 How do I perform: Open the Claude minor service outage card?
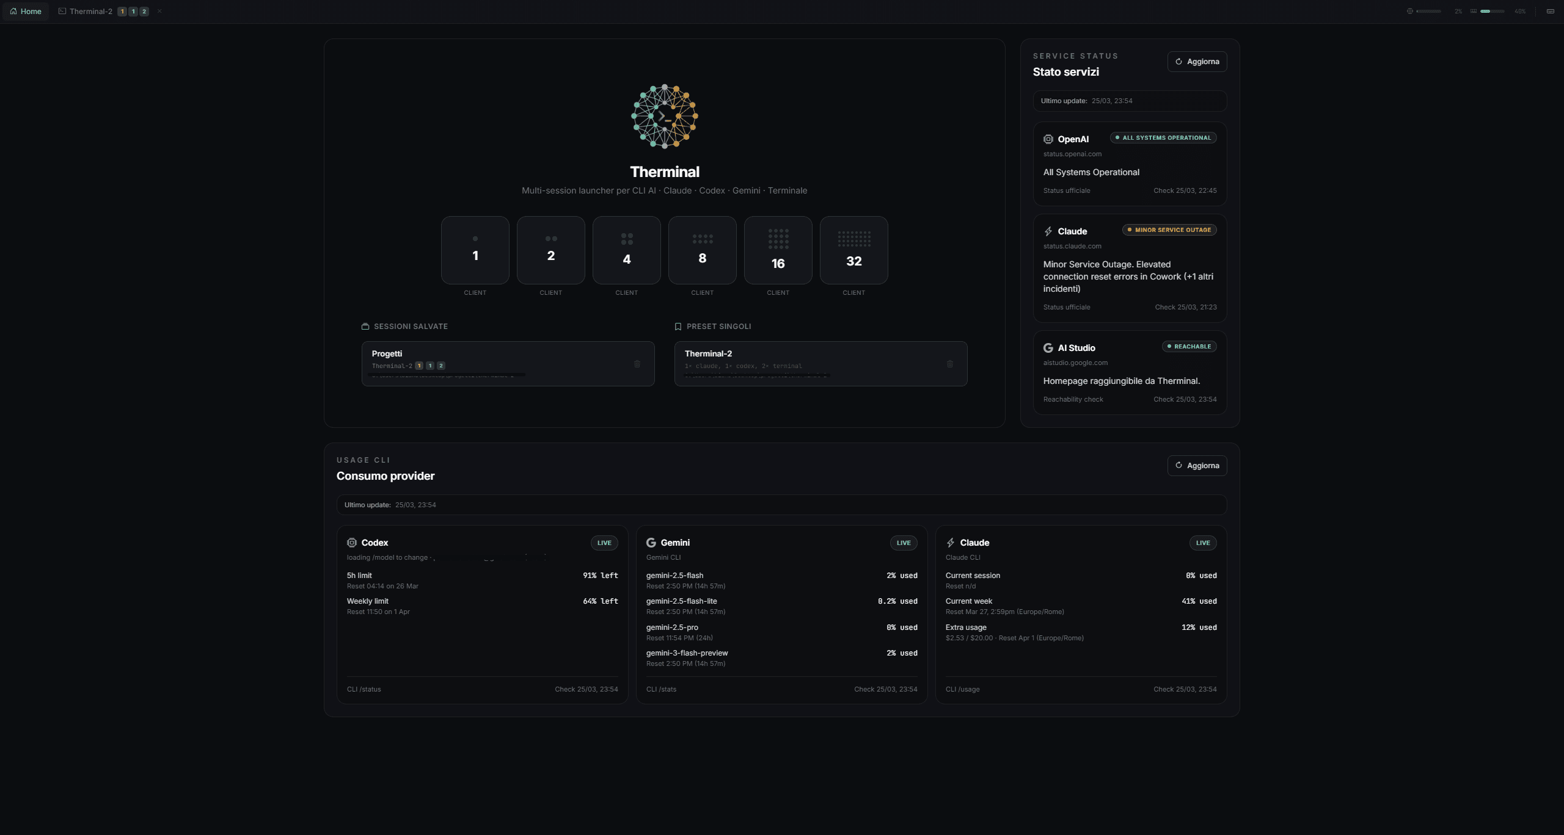[x=1129, y=276]
